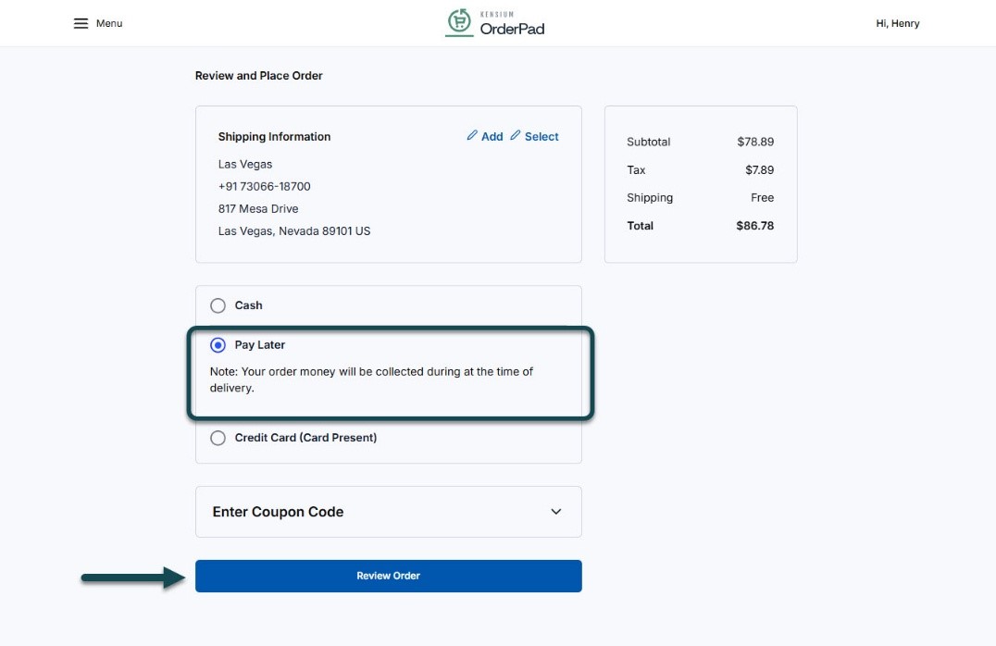
Task: Click the OrderPad brand name text
Action: click(x=512, y=29)
